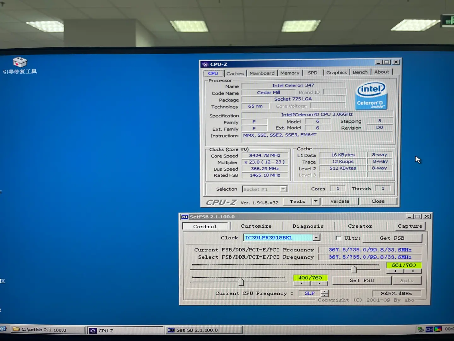Open the Diagnosis tab in SetFSB

click(x=308, y=226)
